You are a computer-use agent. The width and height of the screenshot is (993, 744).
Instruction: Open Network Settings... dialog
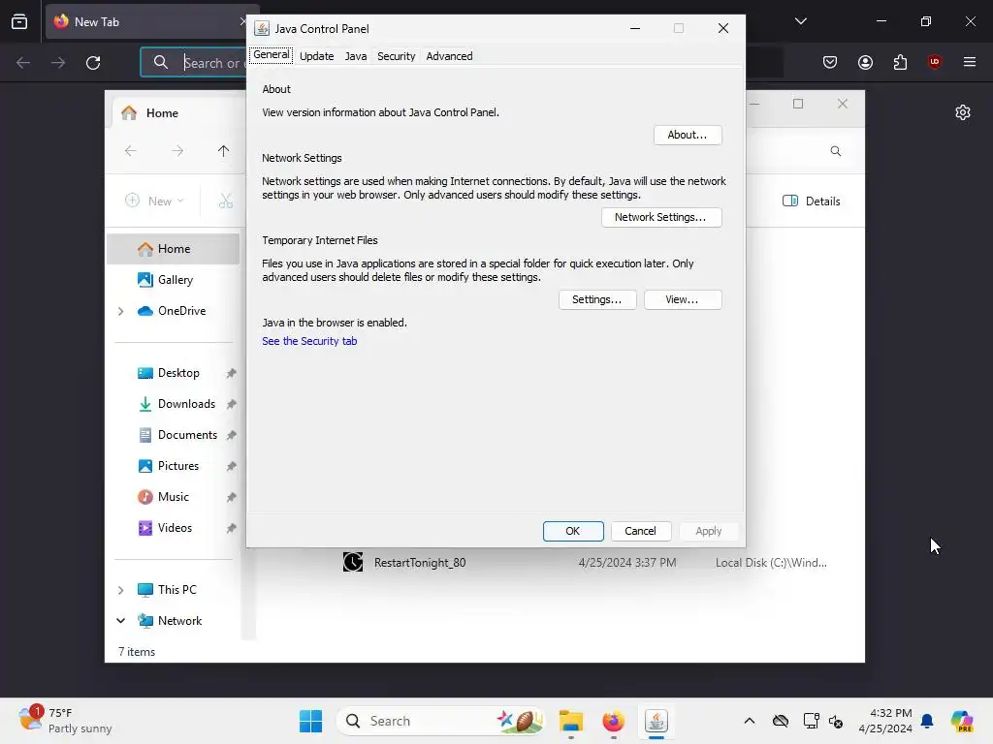coord(661,217)
